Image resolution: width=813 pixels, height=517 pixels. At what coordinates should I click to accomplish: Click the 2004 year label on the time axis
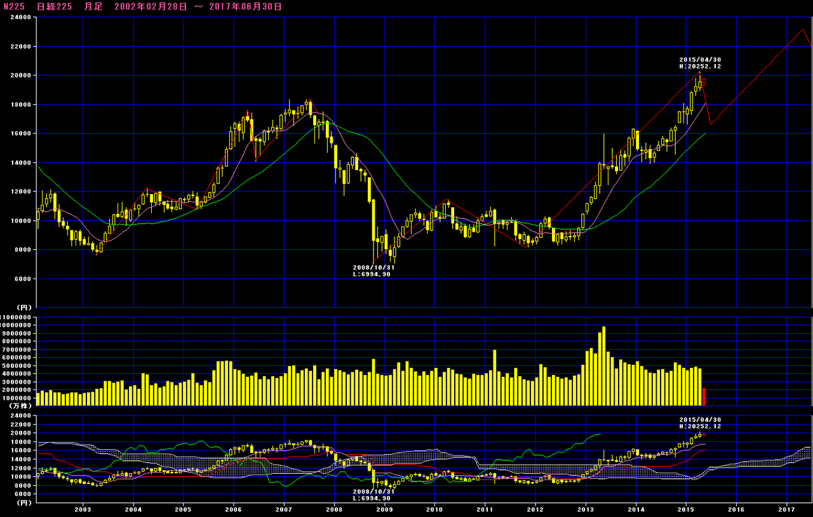pos(133,509)
